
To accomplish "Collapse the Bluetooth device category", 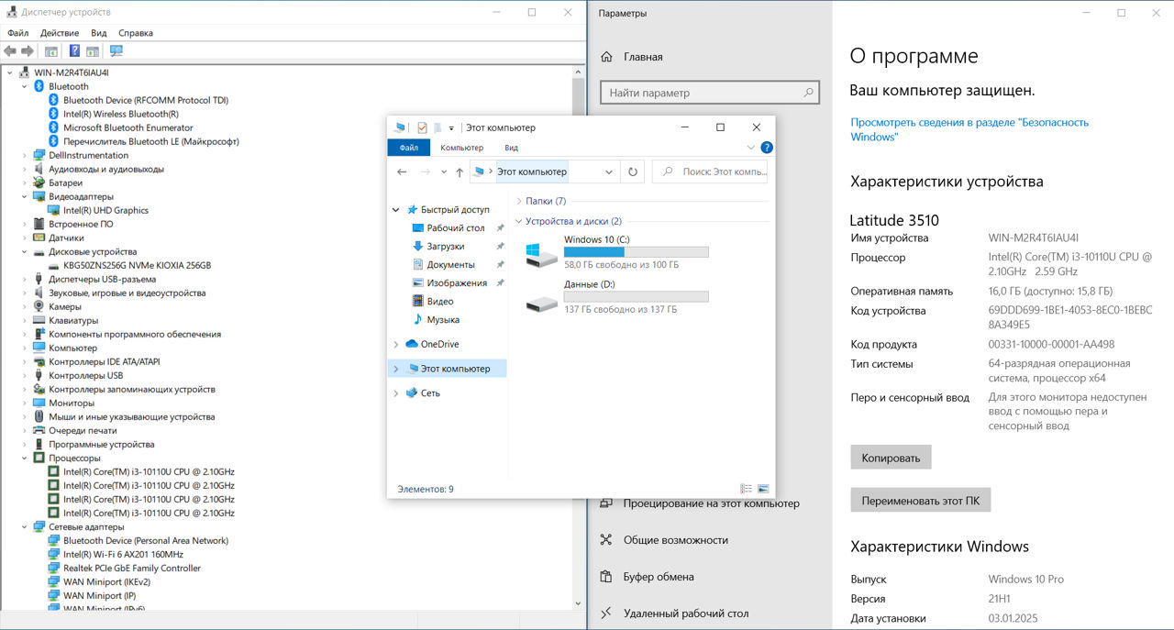I will [x=25, y=86].
